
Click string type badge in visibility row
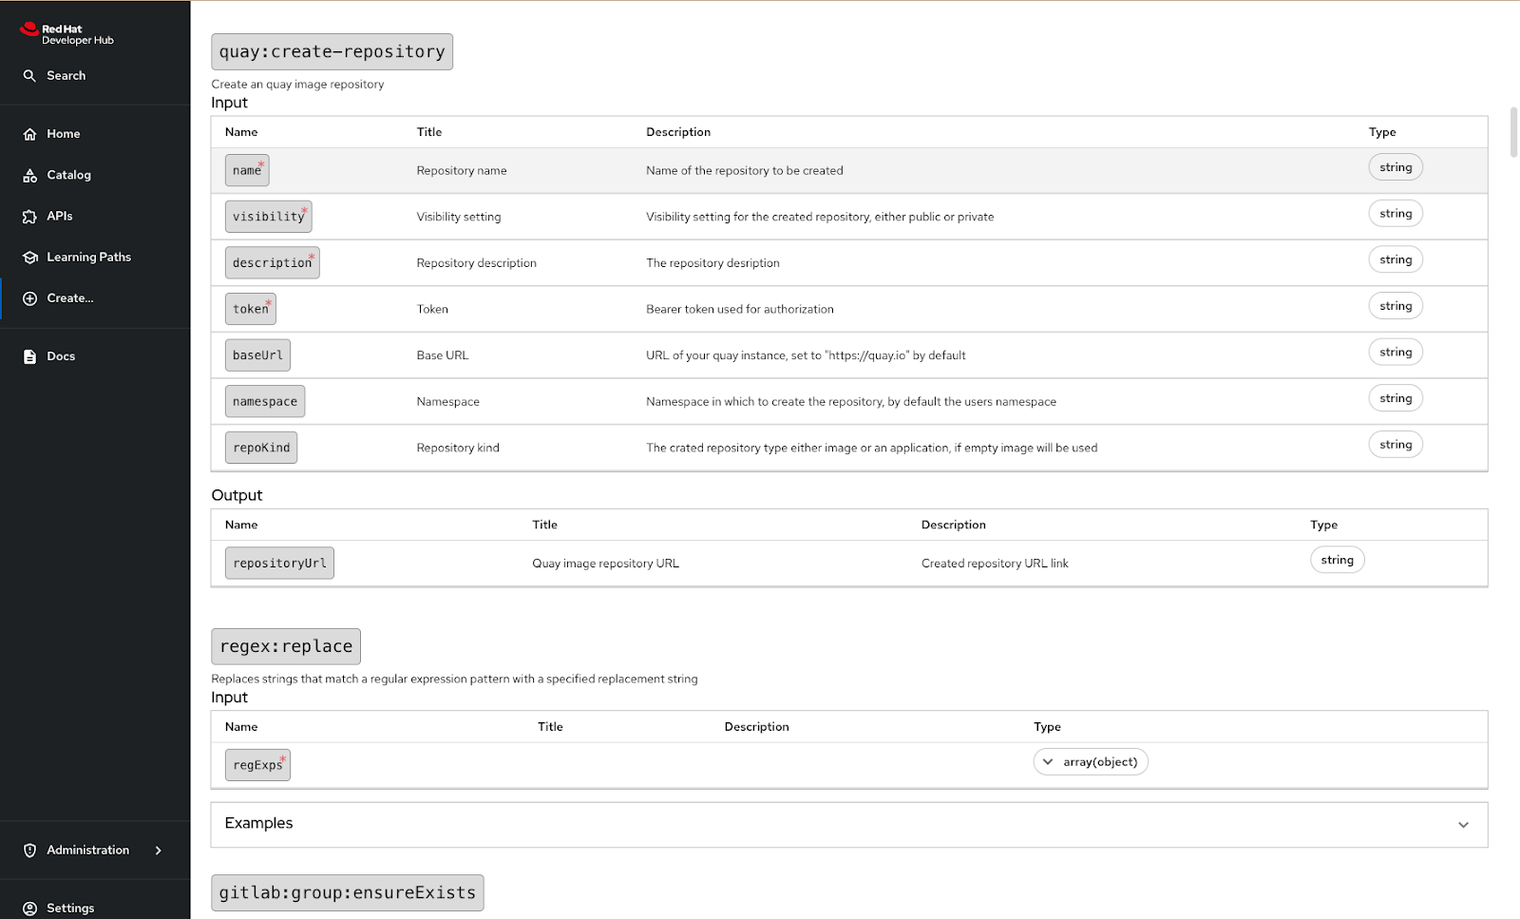[x=1396, y=214]
